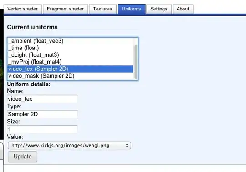The width and height of the screenshot is (246, 172).
Task: Open the Textures tab
Action: point(102,9)
